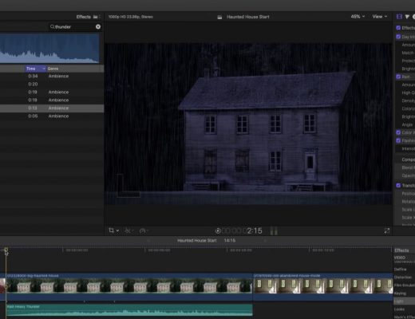
Task: Disable the Flashing effect checkbox
Action: 398,140
